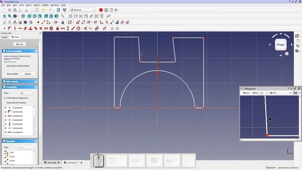Uncheck the Constraint1 checkbox
The height and width of the screenshot is (170, 302).
coord(6,108)
